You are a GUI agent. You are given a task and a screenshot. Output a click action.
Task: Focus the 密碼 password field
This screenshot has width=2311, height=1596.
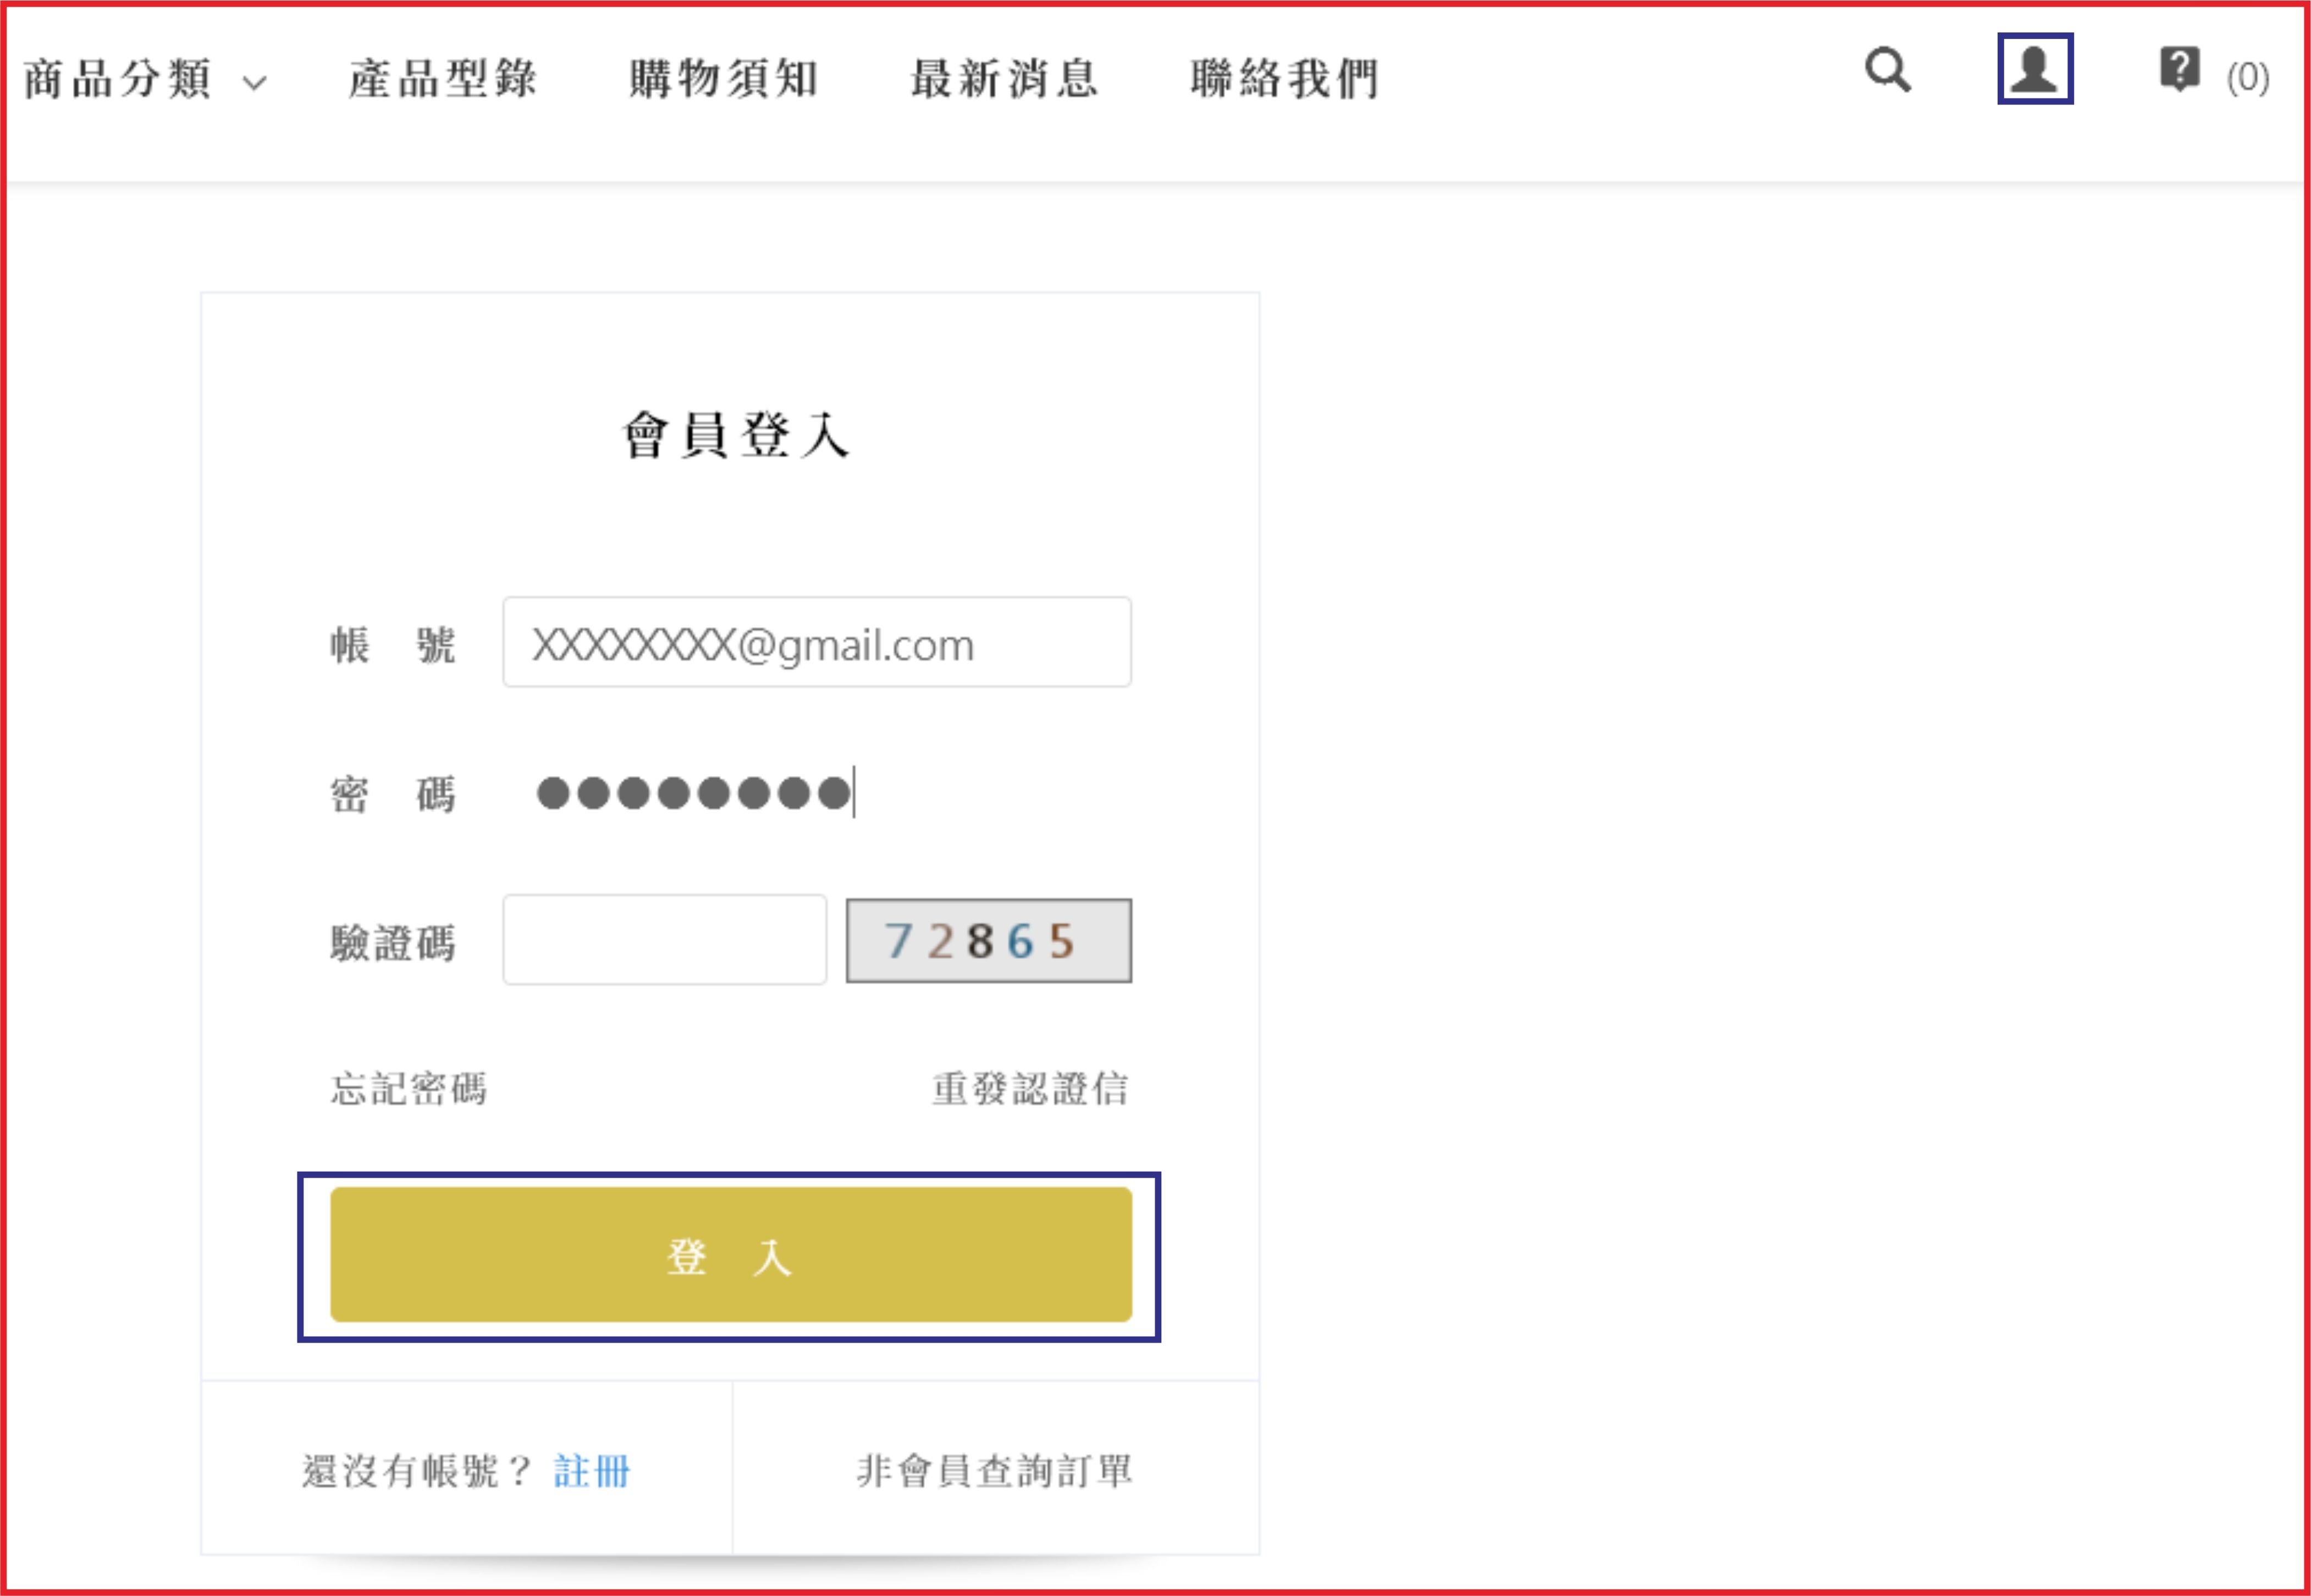816,793
